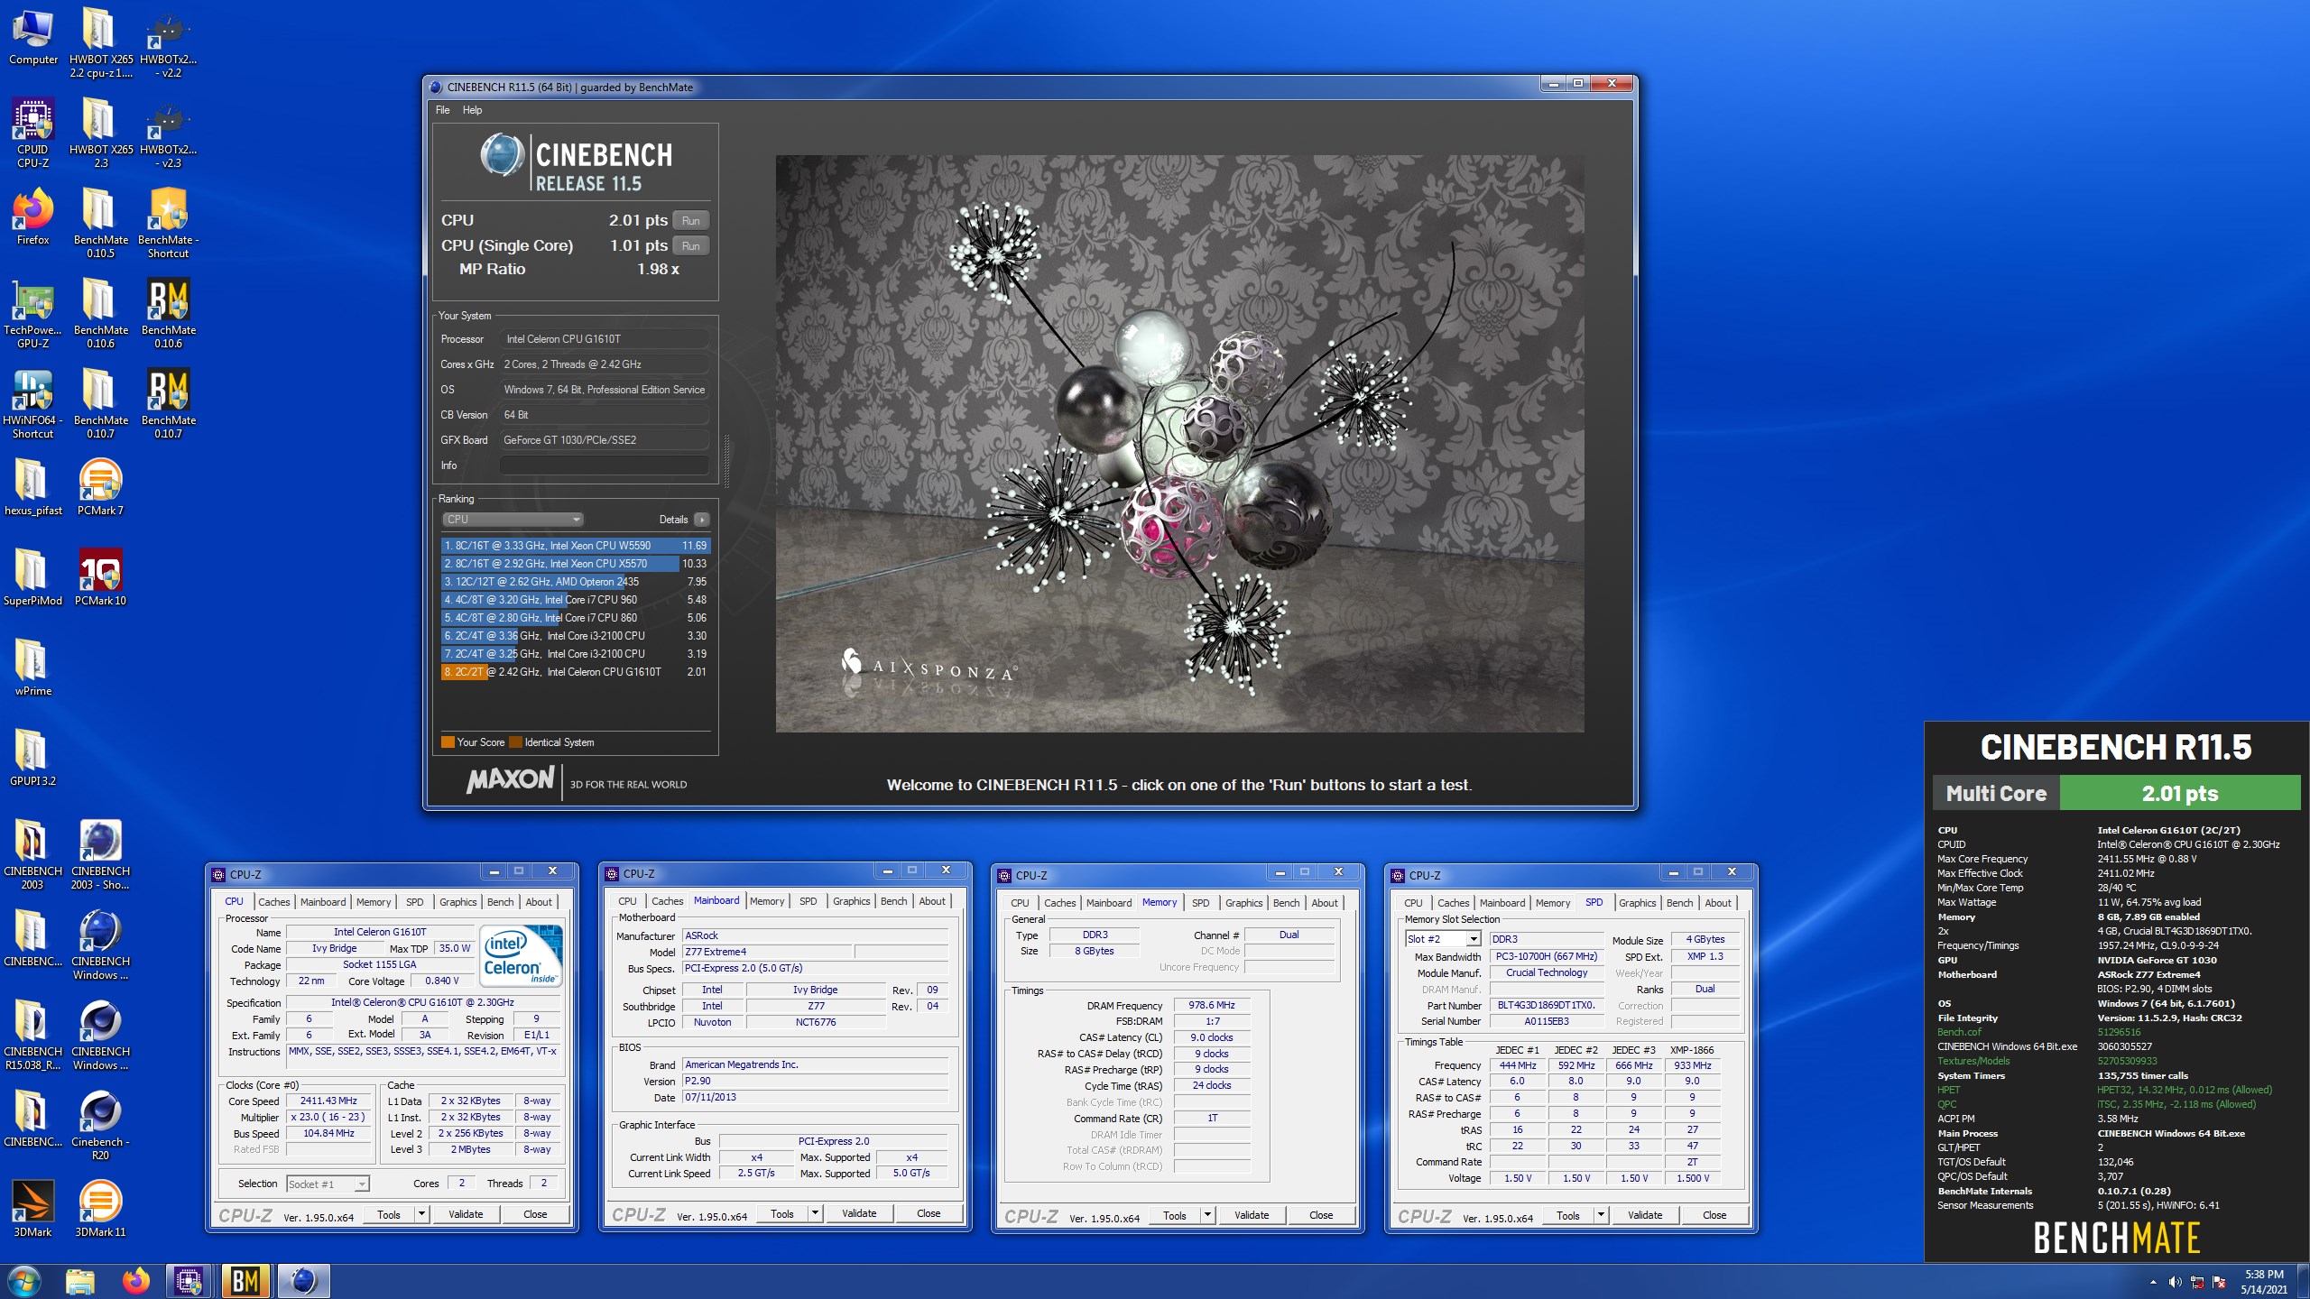Screen dimensions: 2310x1299
Task: Click the taskbar clock showing 5:38 PM
Action: click(2264, 1282)
